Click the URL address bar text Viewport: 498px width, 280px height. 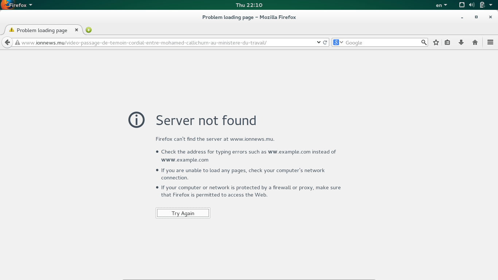144,43
